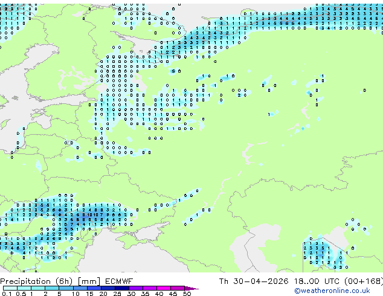
Task: Click the '0.1' legend scale label
Action: pos(7,294)
